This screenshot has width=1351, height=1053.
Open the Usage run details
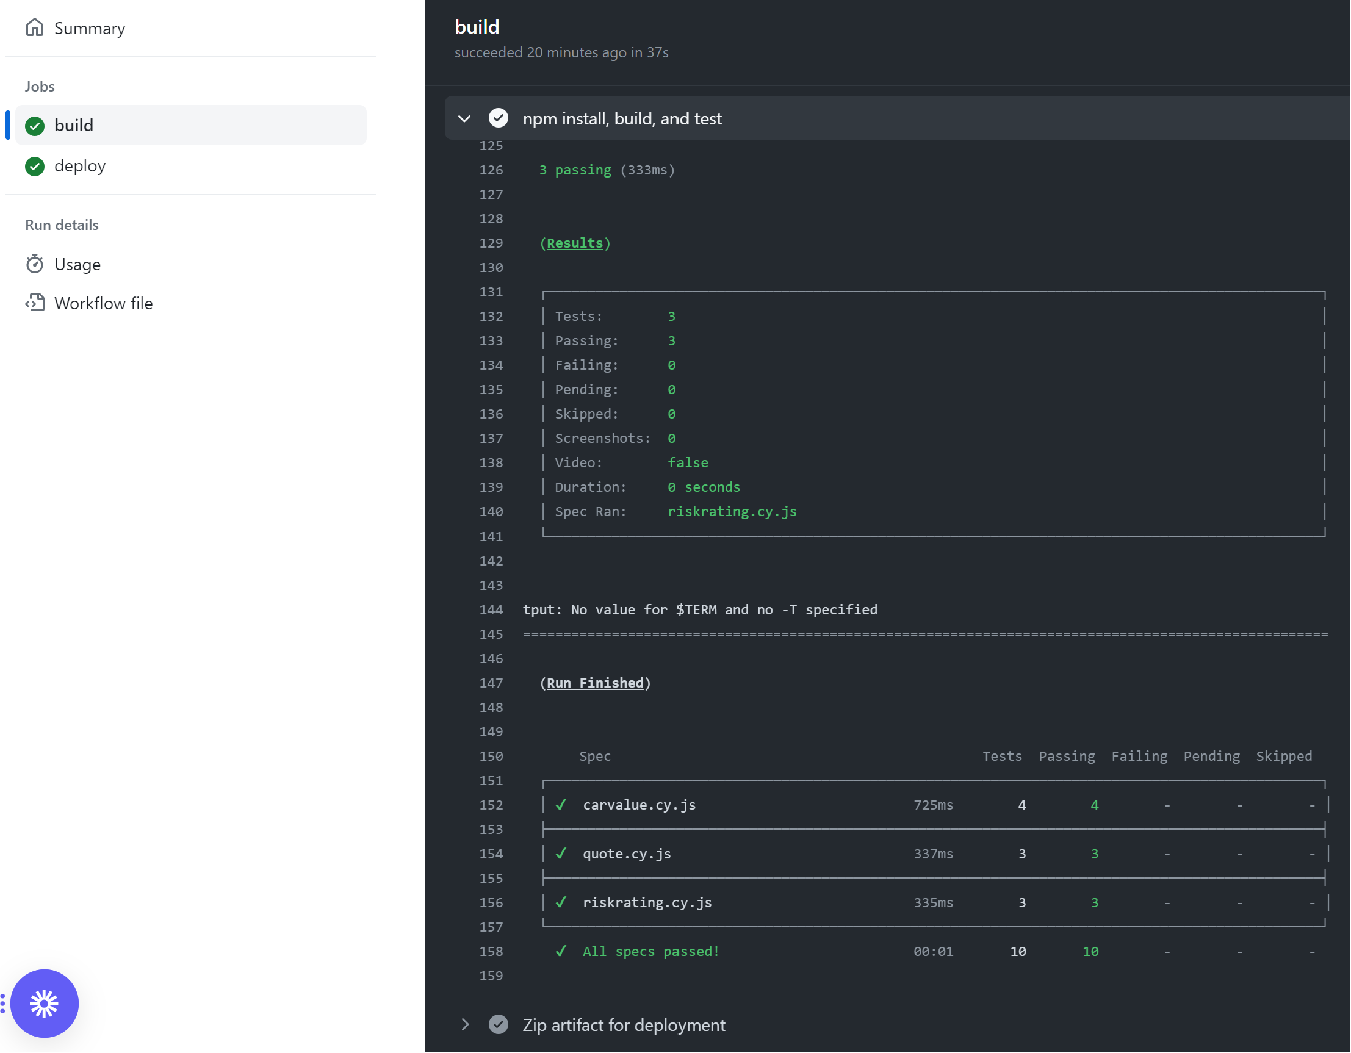point(77,264)
